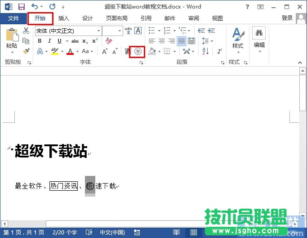The width and height of the screenshot is (307, 238).
Task: Open the 文件 (File) menu button
Action: pos(13,18)
